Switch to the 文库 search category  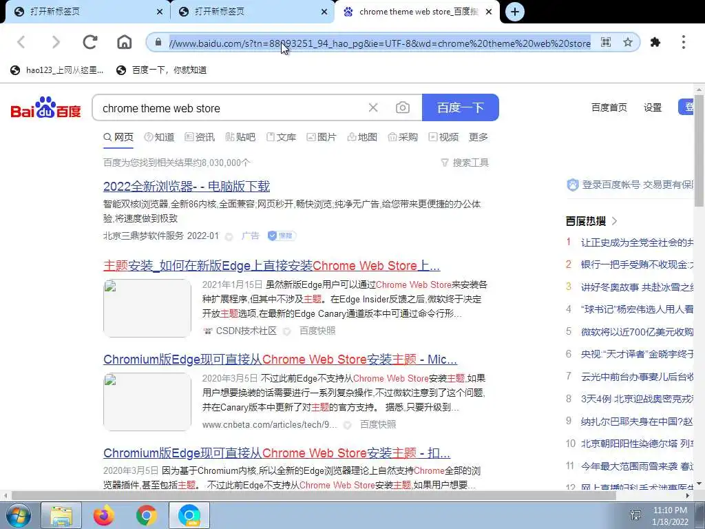point(282,137)
